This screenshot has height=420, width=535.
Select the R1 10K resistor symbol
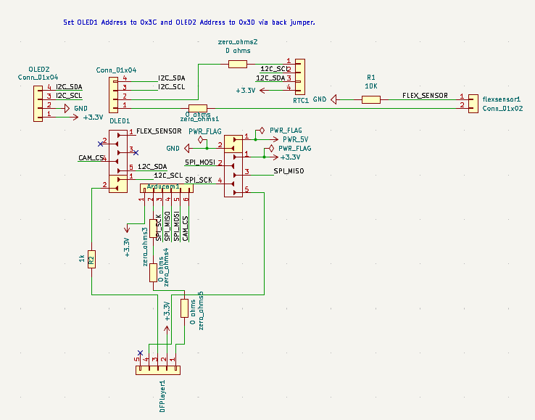(371, 99)
